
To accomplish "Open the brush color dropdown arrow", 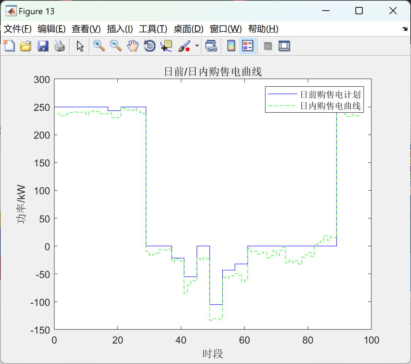I will (197, 46).
